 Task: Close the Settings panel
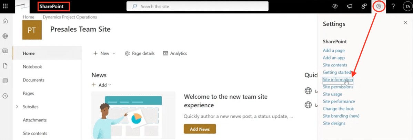pyautogui.click(x=405, y=22)
